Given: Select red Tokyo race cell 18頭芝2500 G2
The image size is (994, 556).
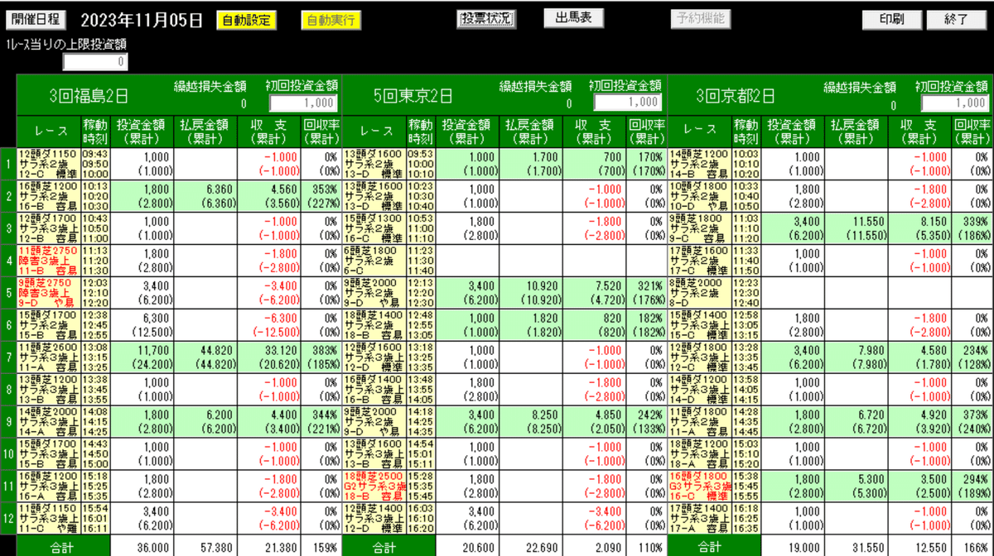Looking at the screenshot, I should click(374, 485).
